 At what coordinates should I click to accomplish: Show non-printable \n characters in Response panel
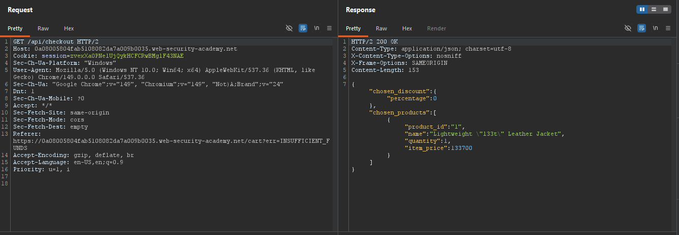pyautogui.click(x=655, y=28)
